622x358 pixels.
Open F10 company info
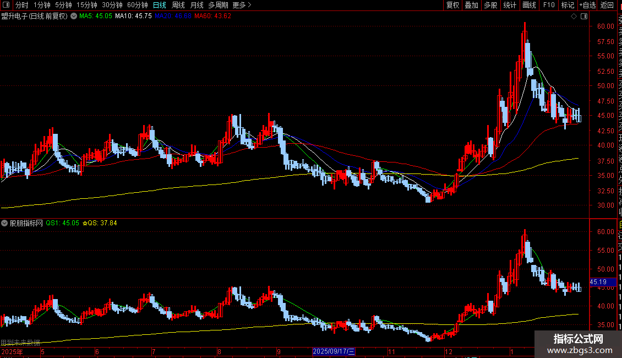tap(549, 5)
